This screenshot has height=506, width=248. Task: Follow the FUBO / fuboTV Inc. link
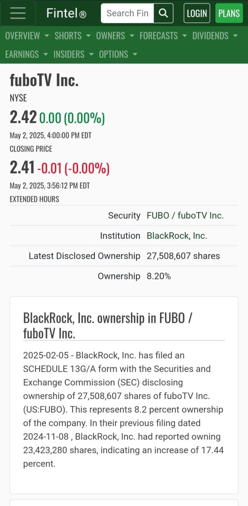(x=185, y=215)
